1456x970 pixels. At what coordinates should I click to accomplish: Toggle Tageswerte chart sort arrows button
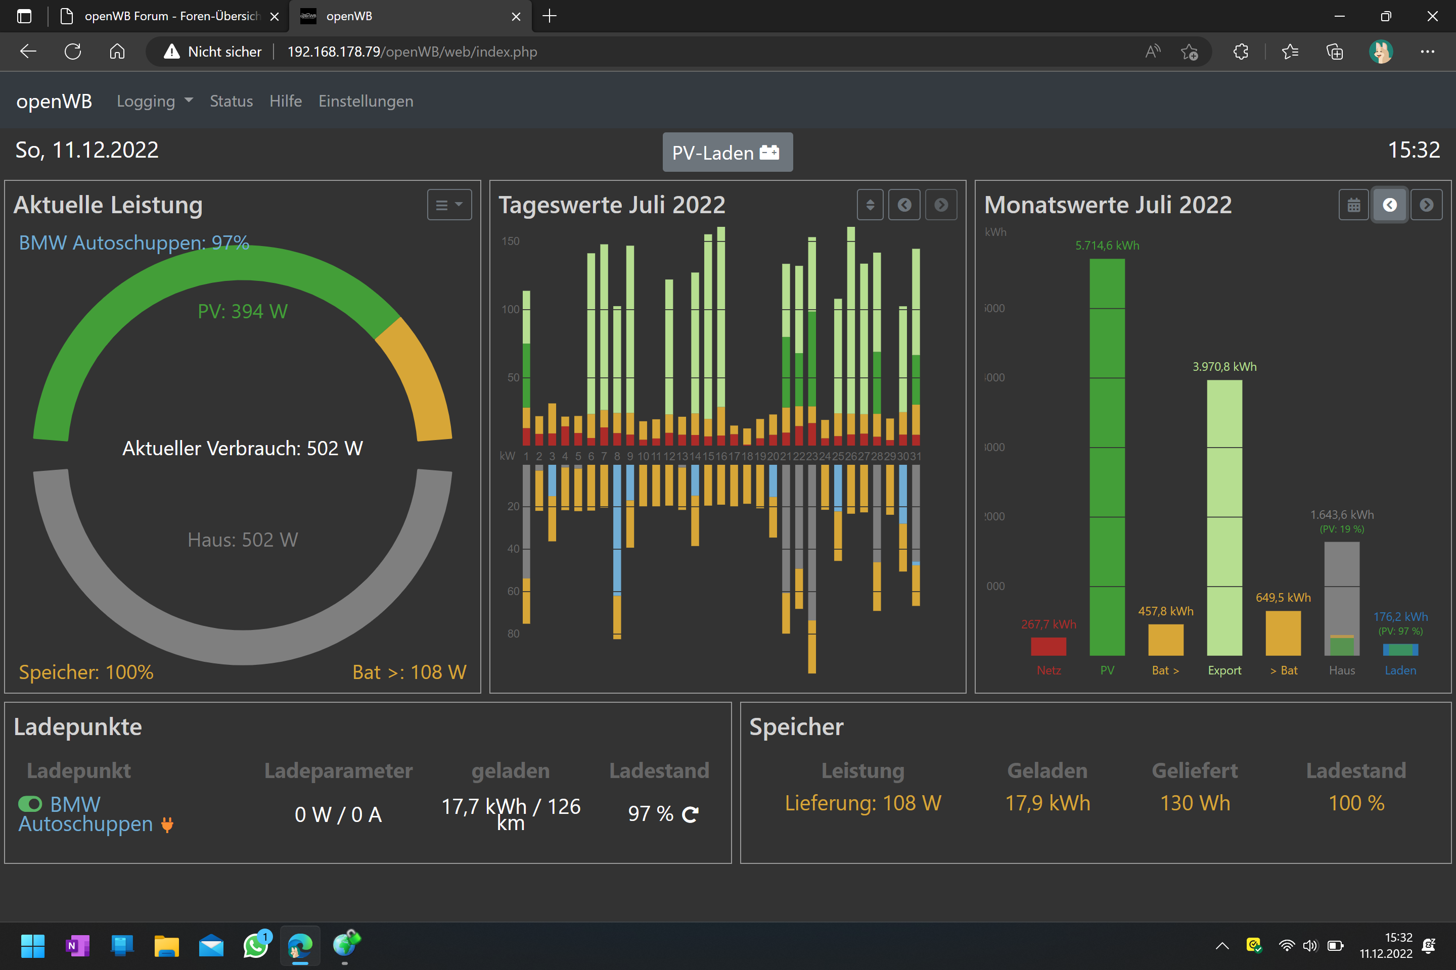(870, 205)
